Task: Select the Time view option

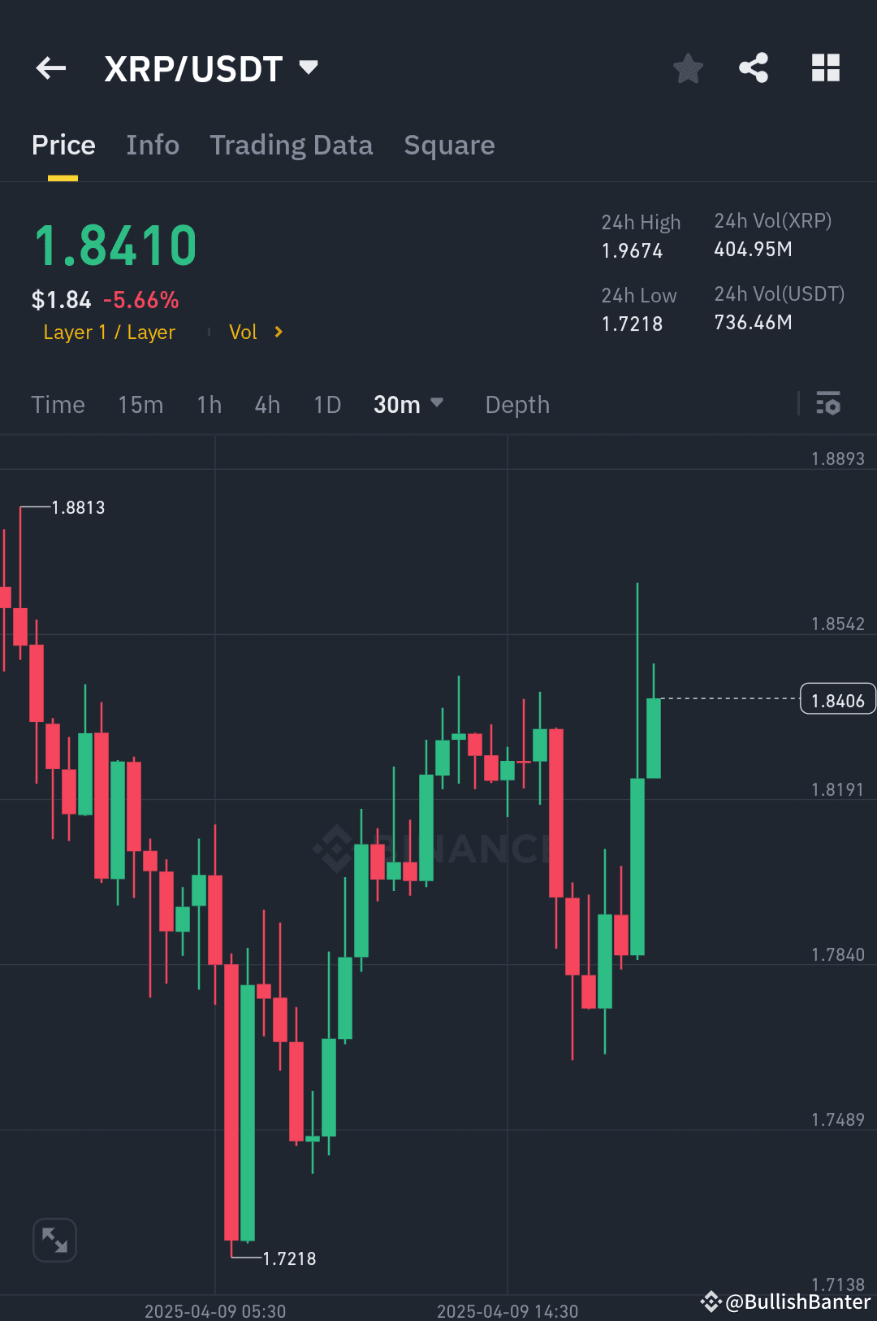Action: click(58, 404)
